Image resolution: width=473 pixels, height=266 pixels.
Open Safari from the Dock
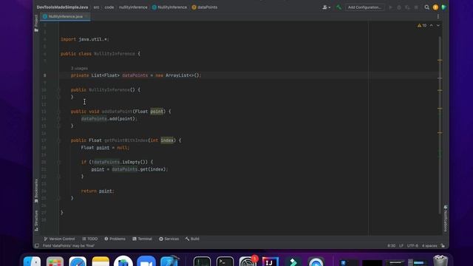[x=78, y=262]
